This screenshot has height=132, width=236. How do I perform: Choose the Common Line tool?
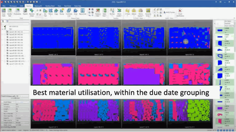69,12
